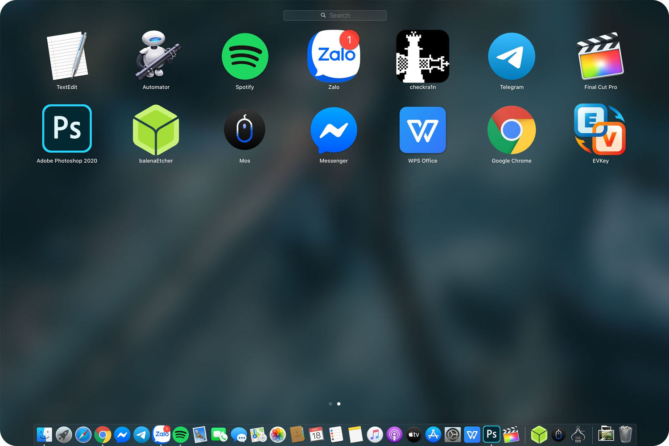669x446 pixels.
Task: Open Finder from the Dock
Action: pyautogui.click(x=44, y=434)
